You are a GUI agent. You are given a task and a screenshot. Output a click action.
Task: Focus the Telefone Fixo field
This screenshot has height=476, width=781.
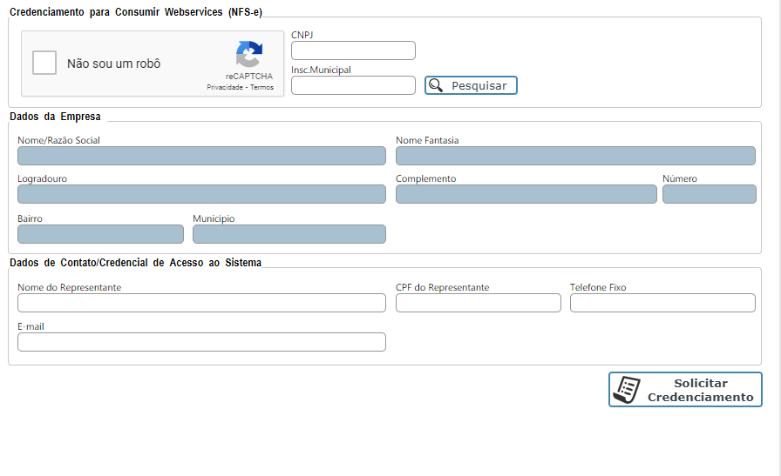click(662, 303)
